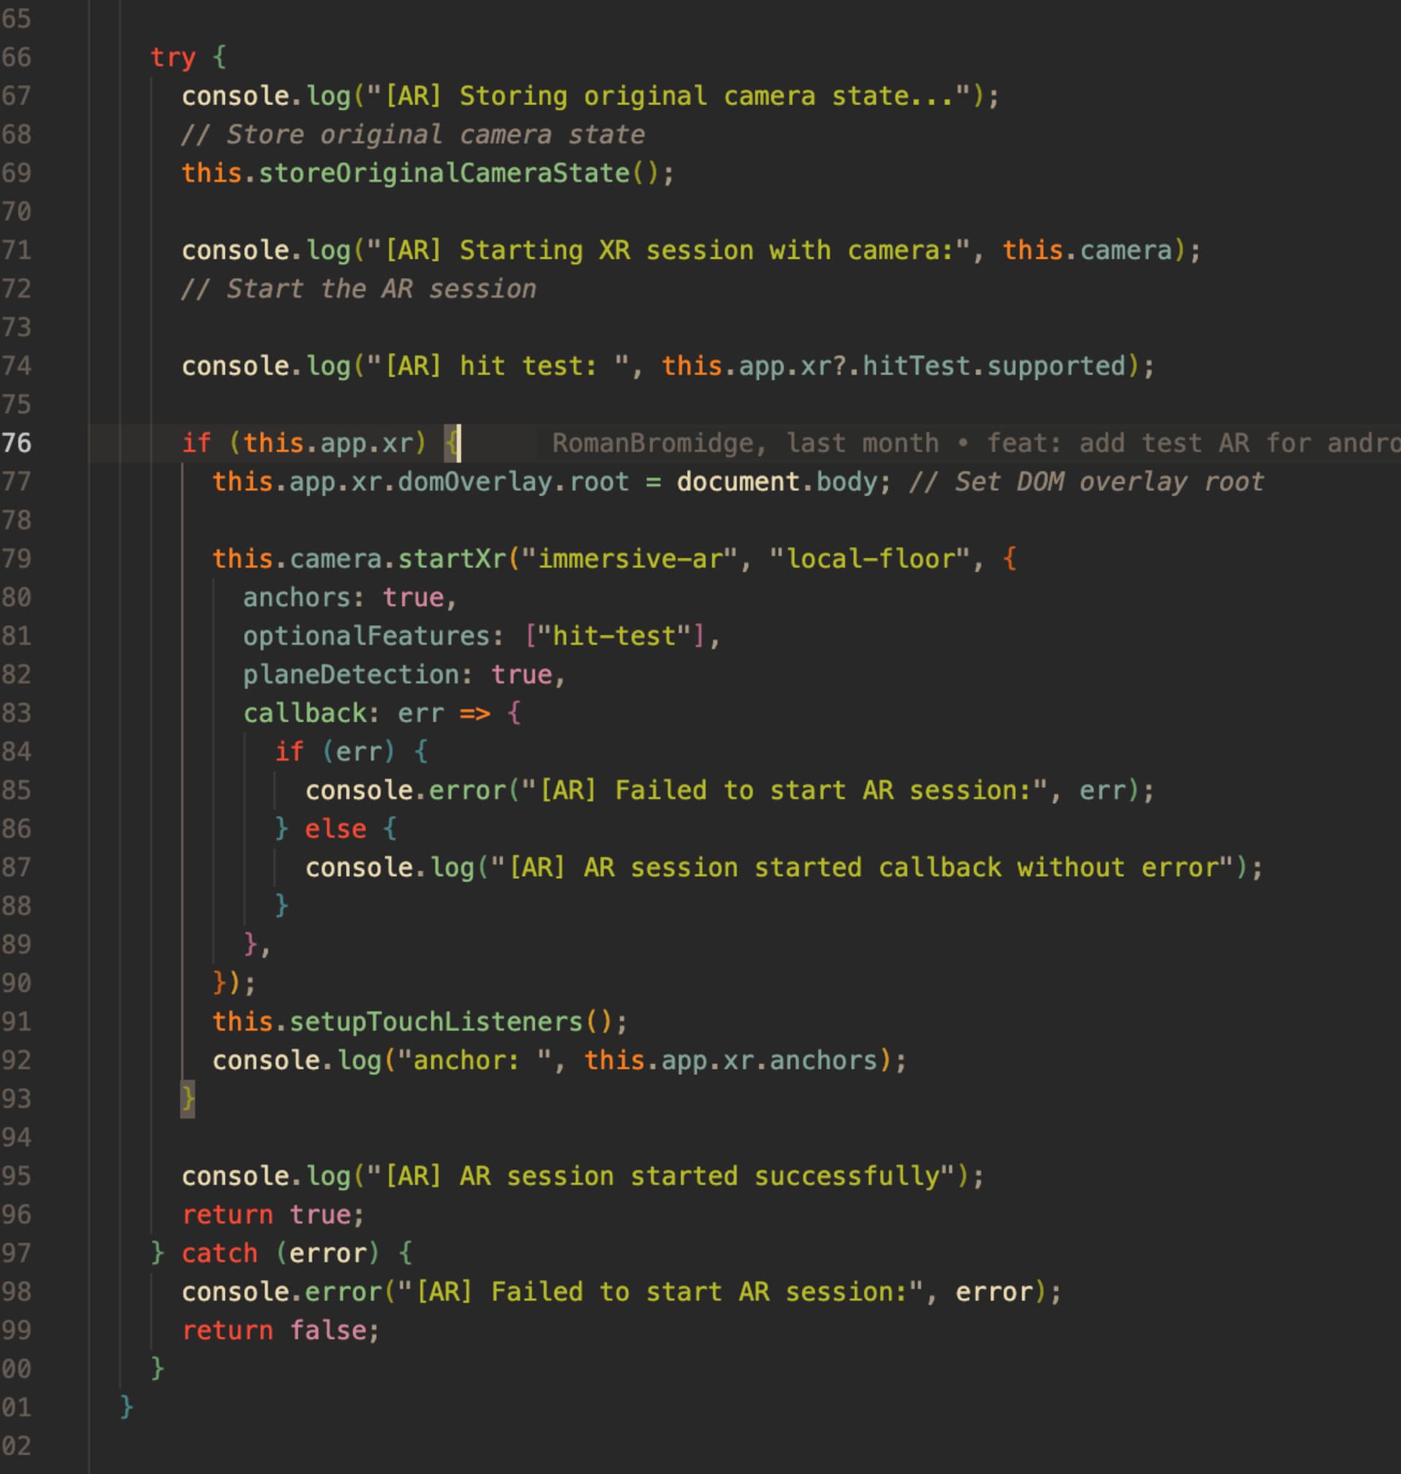
Task: Click hitTest in the hit test log line
Action: coord(918,366)
